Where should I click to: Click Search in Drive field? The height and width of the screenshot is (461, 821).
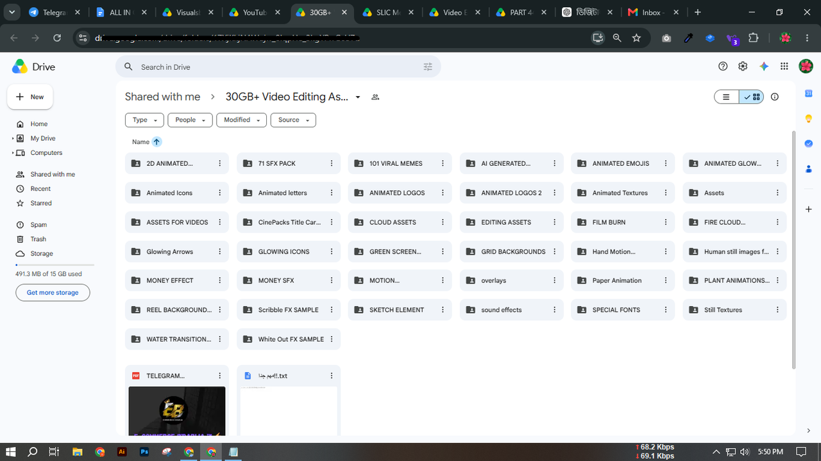(278, 67)
